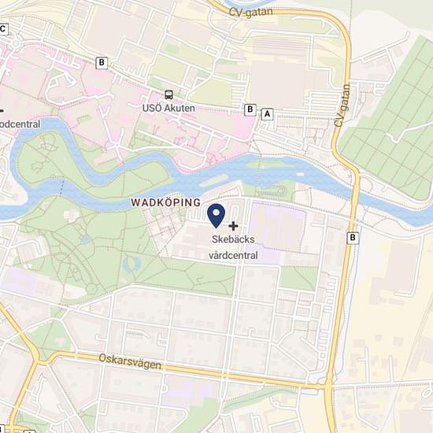Click the ring-shaped pond in the park
The image size is (433, 433).
(x=132, y=263)
